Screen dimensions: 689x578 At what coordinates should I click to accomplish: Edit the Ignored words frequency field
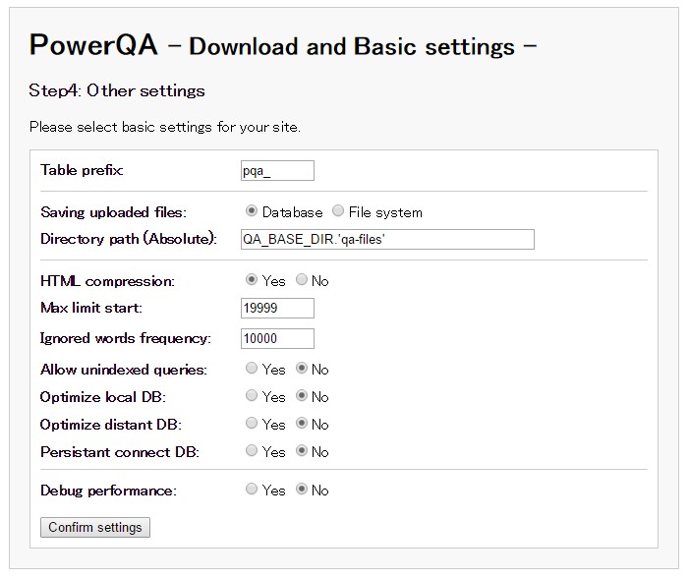(277, 339)
